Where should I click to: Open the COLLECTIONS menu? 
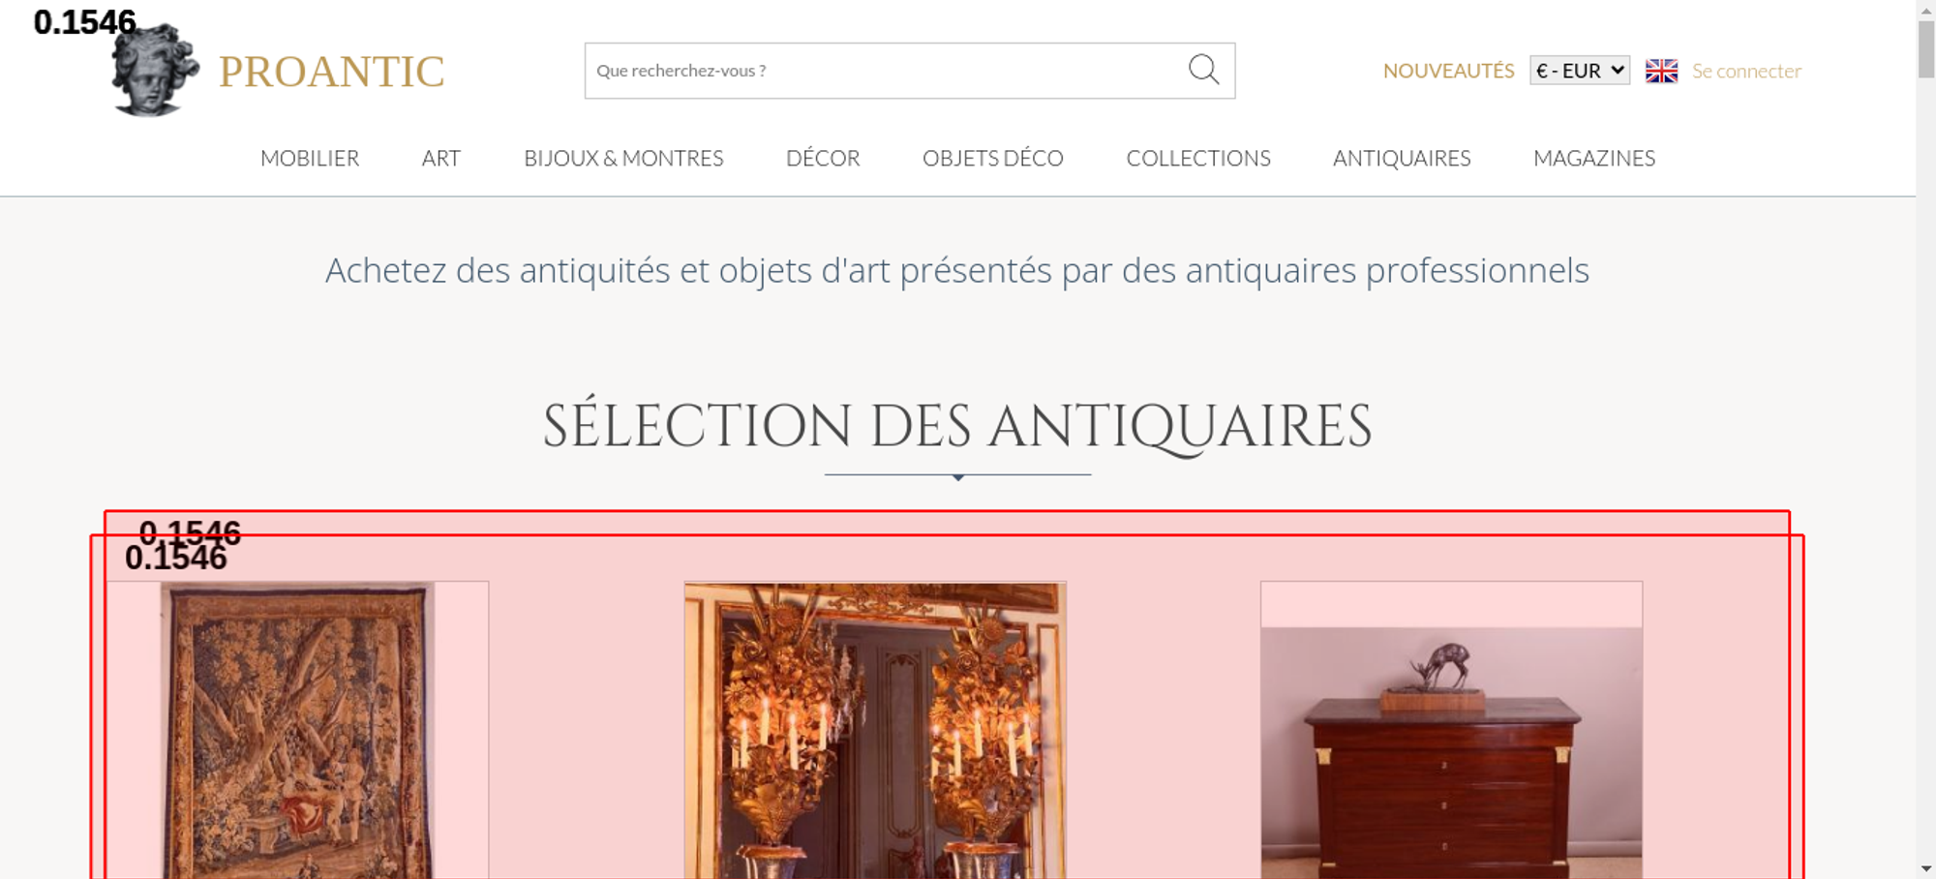point(1198,158)
